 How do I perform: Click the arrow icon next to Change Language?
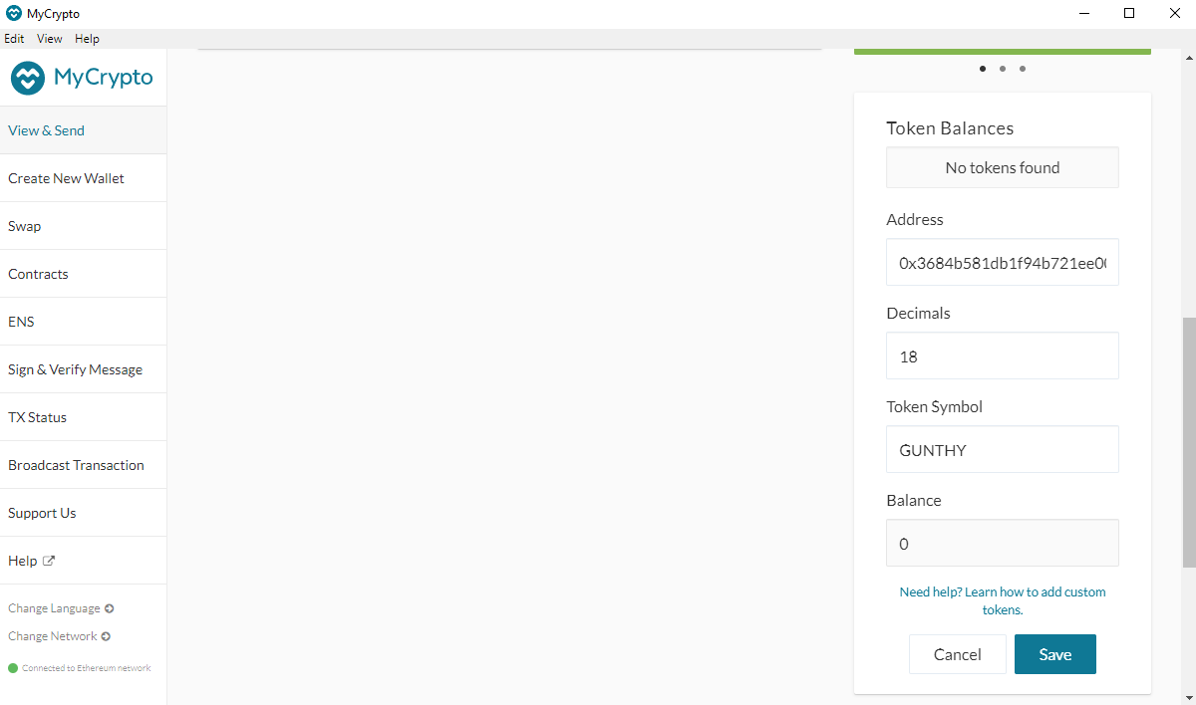pos(109,608)
